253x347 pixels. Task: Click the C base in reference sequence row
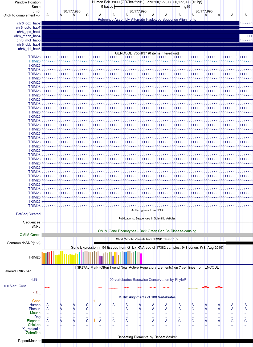(87, 15)
